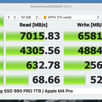Image resolution: width=102 pixels, height=102 pixels.
Task: Select the 7015.83 read result
Action: [x=34, y=36]
